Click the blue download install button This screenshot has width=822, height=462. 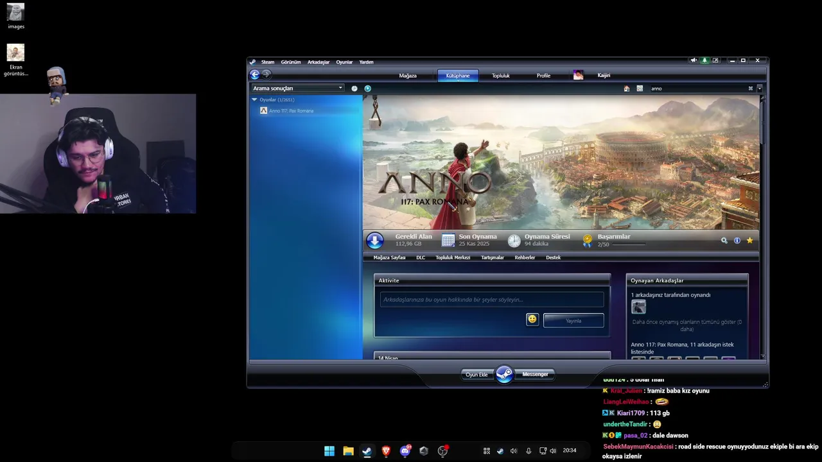375,241
